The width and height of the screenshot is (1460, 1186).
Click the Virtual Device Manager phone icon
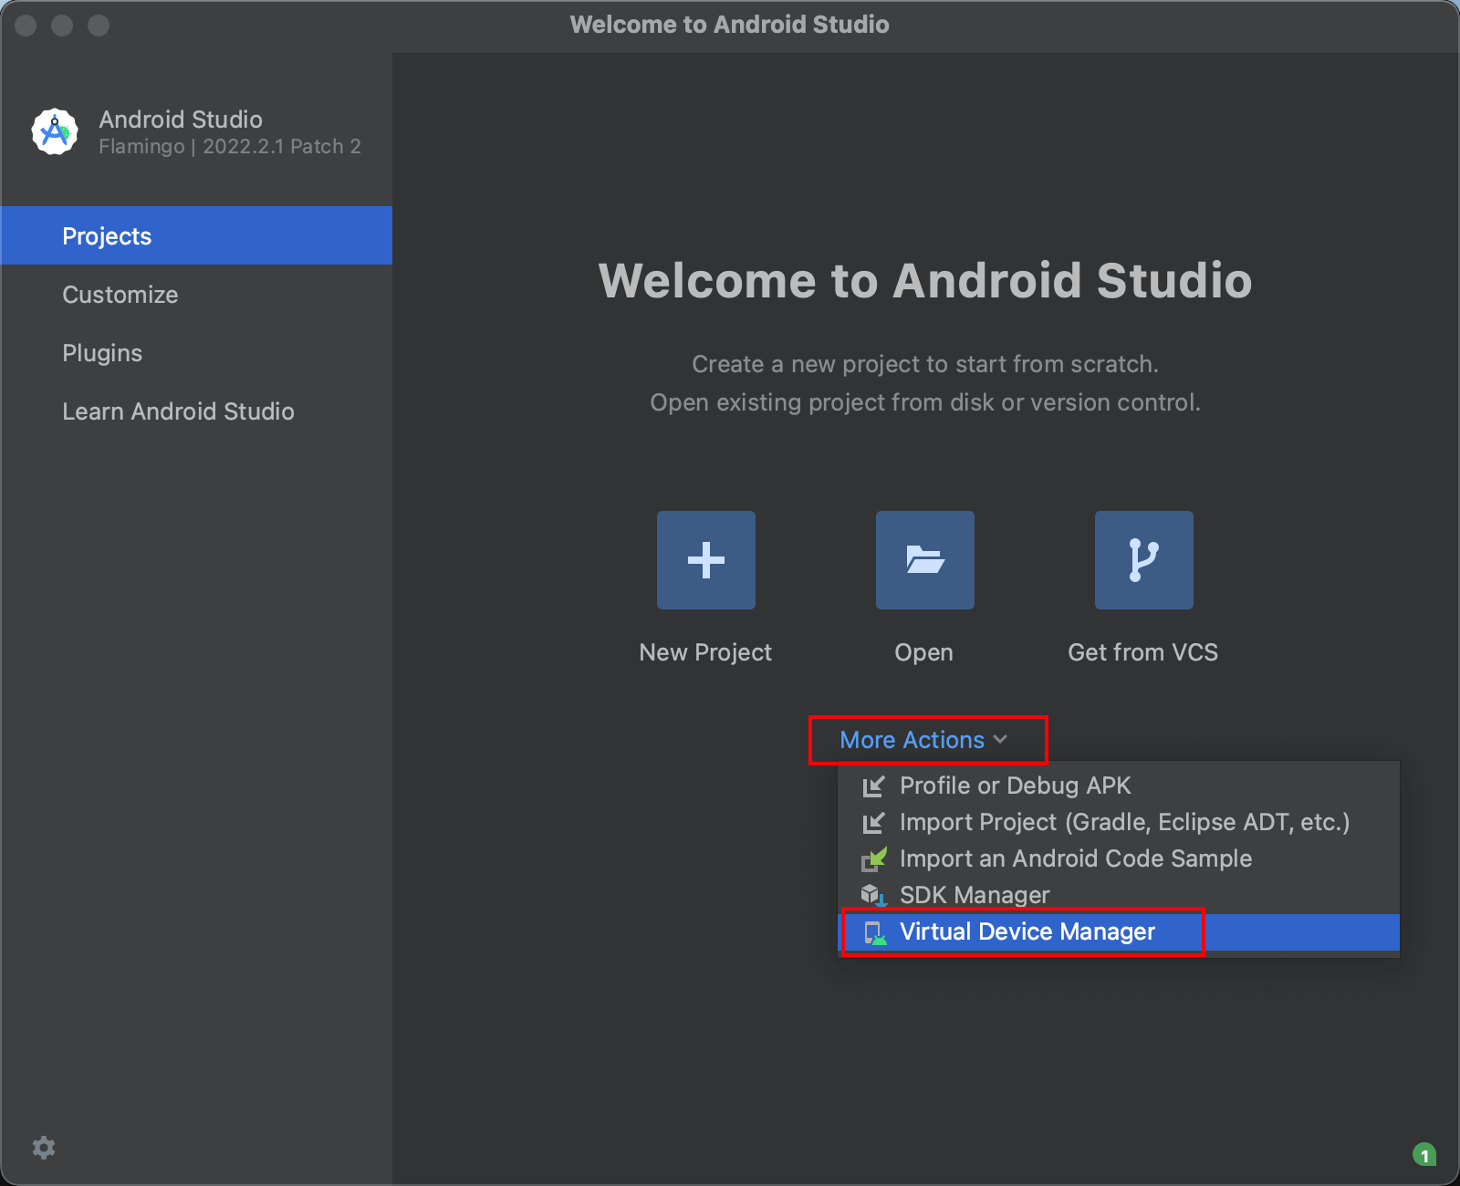click(x=874, y=932)
